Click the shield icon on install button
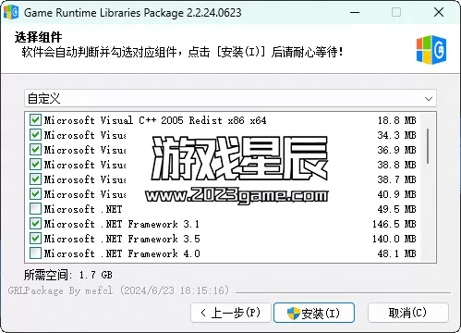This screenshot has height=333, width=461. 293,314
